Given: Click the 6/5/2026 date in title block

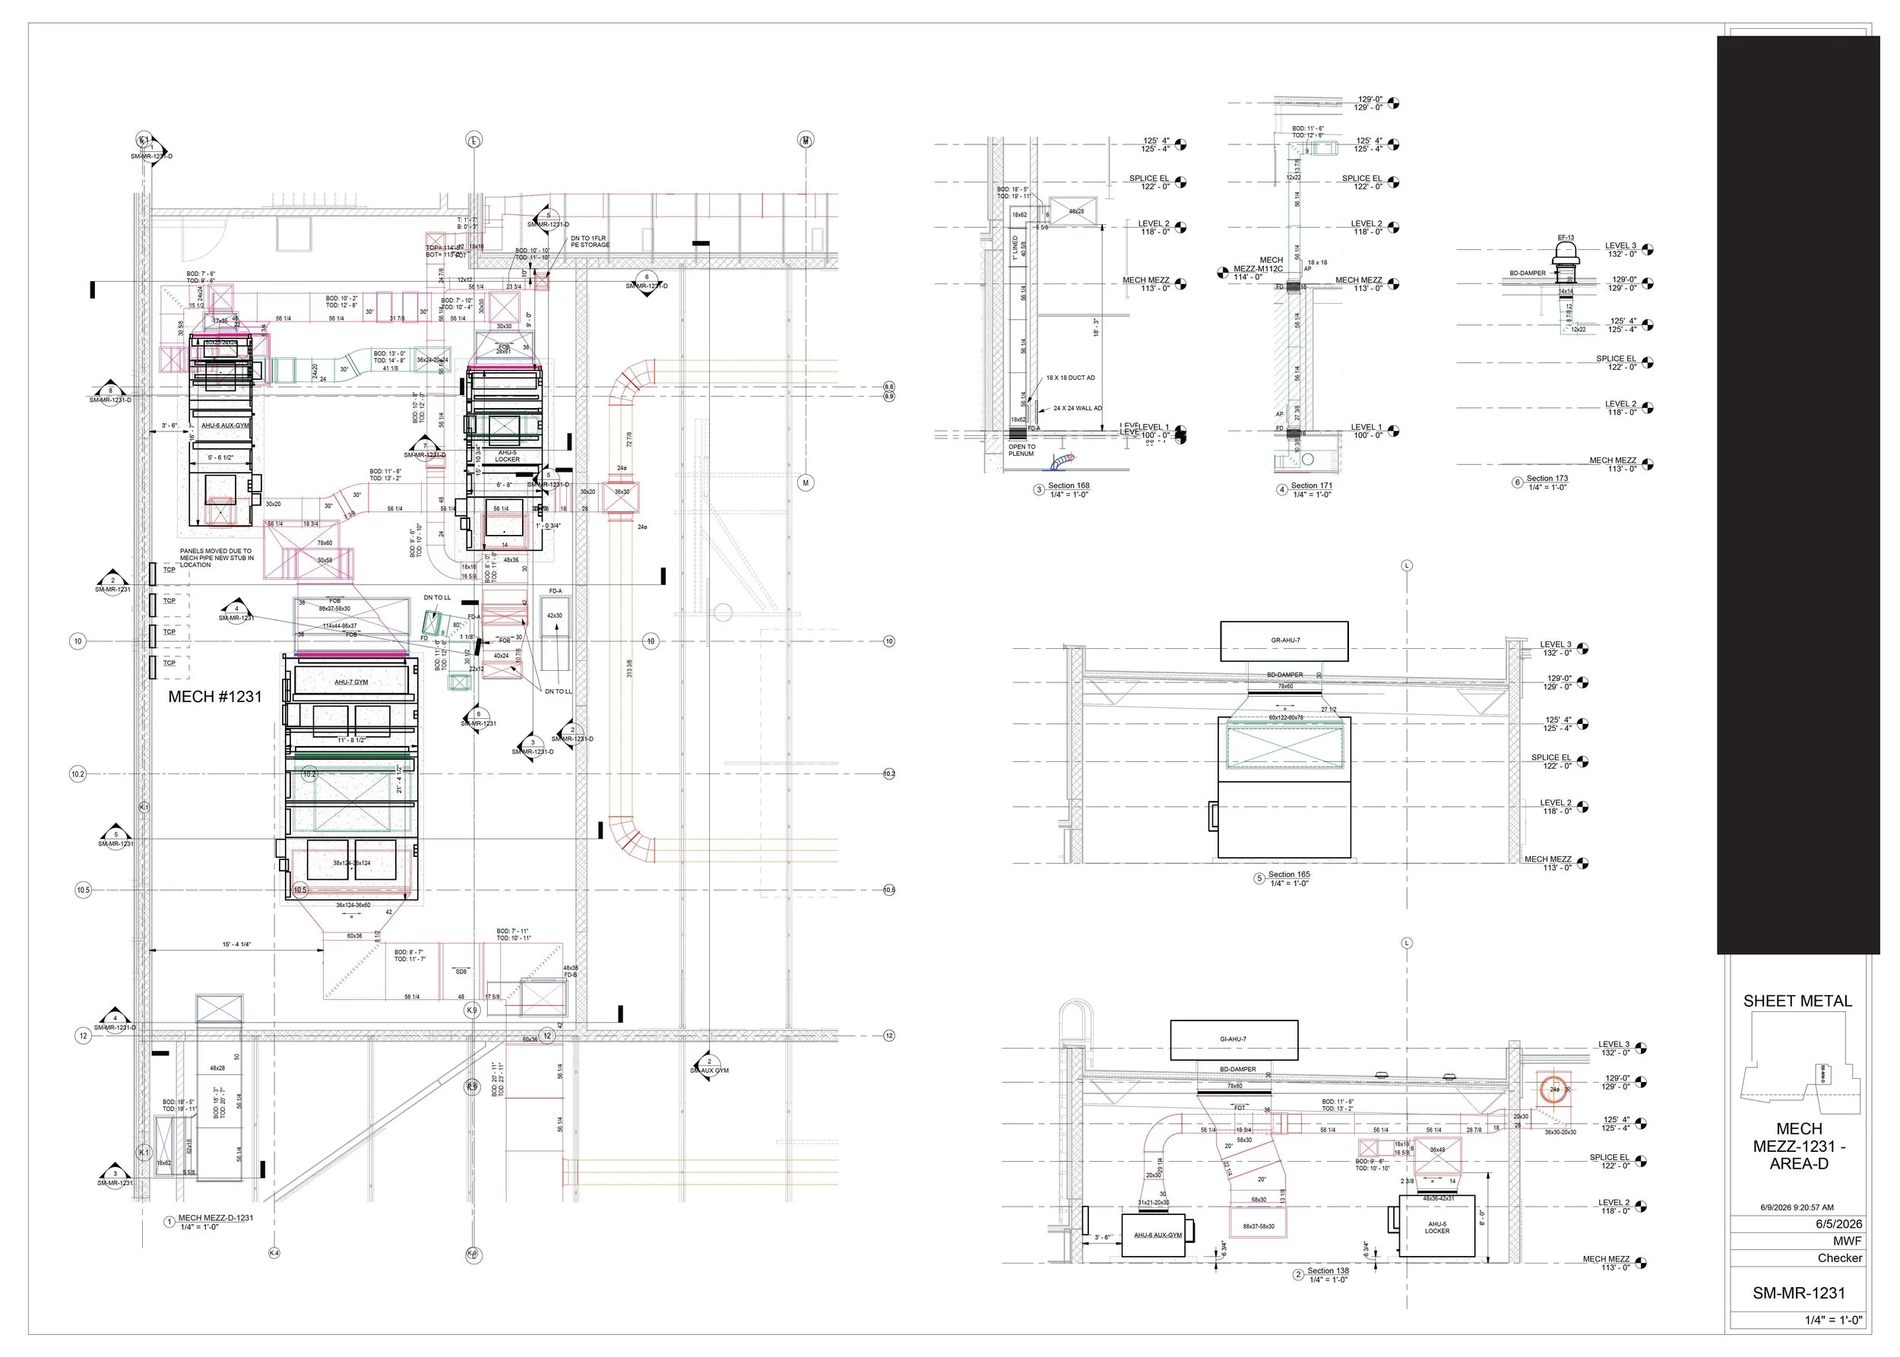Looking at the screenshot, I should point(1838,1224).
